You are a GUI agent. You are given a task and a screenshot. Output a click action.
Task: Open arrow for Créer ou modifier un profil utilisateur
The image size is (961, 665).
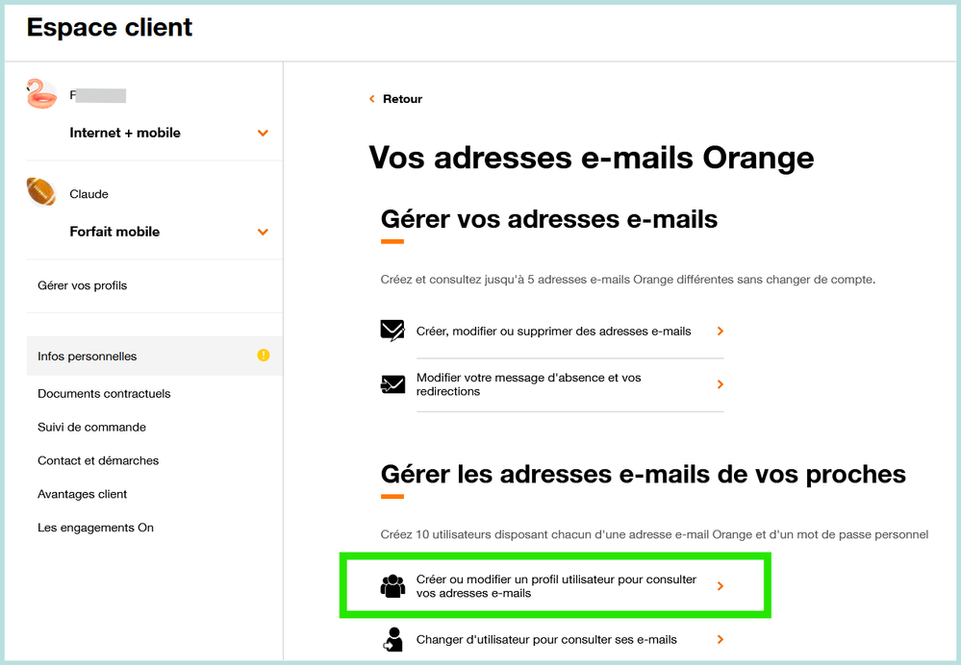click(721, 586)
